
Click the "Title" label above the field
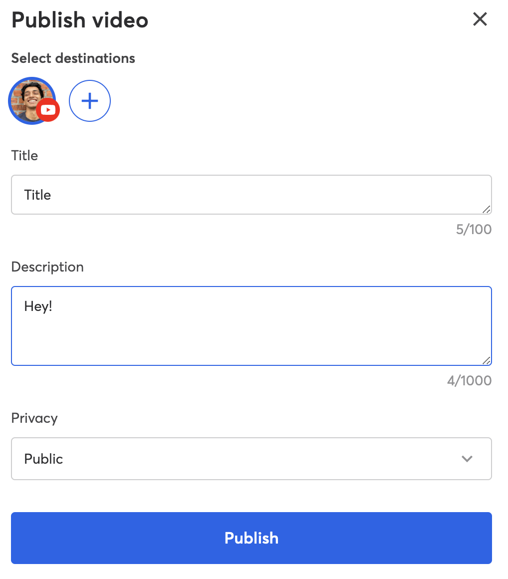pos(24,155)
